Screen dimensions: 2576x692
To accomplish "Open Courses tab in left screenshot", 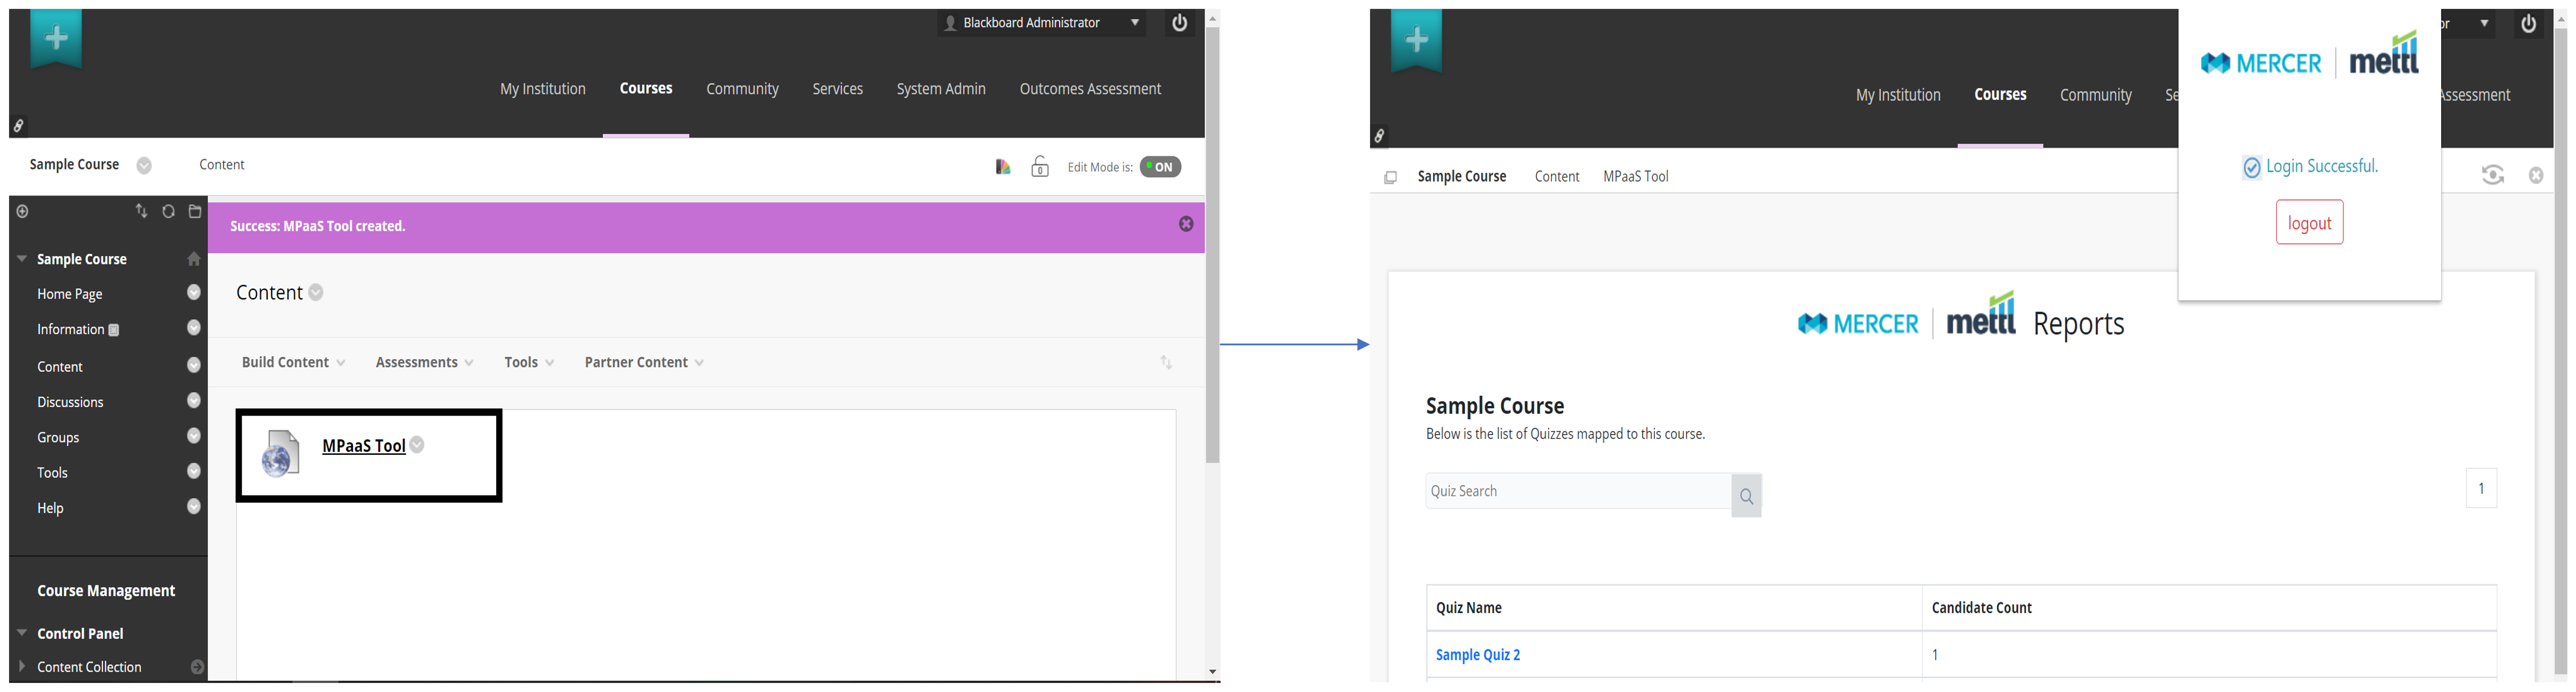I will [x=646, y=89].
